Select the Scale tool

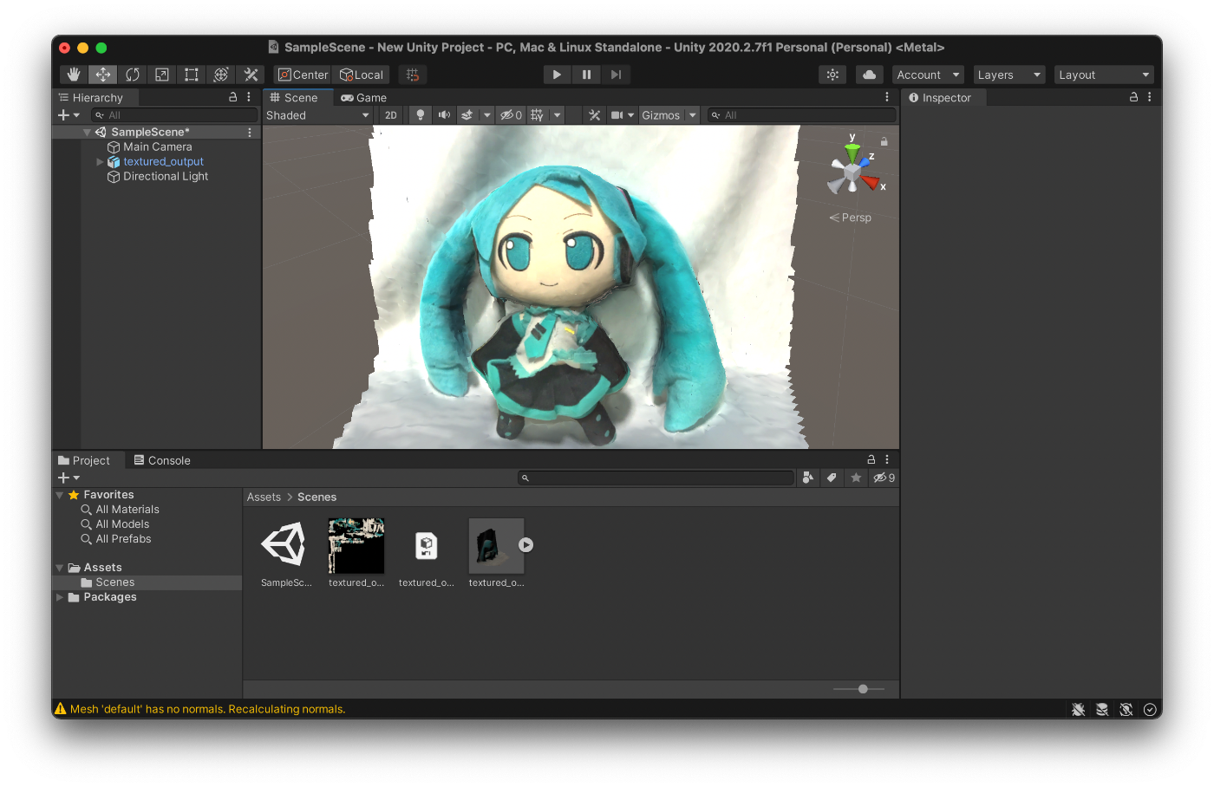pos(162,75)
